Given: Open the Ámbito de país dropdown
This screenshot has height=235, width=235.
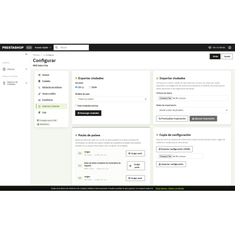Looking at the screenshot, I should (111, 99).
